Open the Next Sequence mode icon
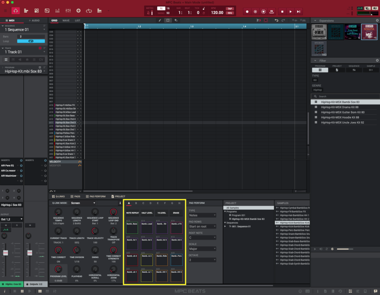The image size is (380, 295). coord(99,11)
